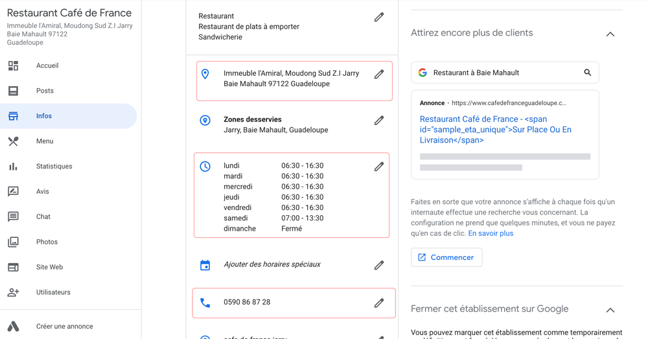Screen dimensions: 648x339
Task: Edit special hours with the pencil icon
Action: [379, 265]
